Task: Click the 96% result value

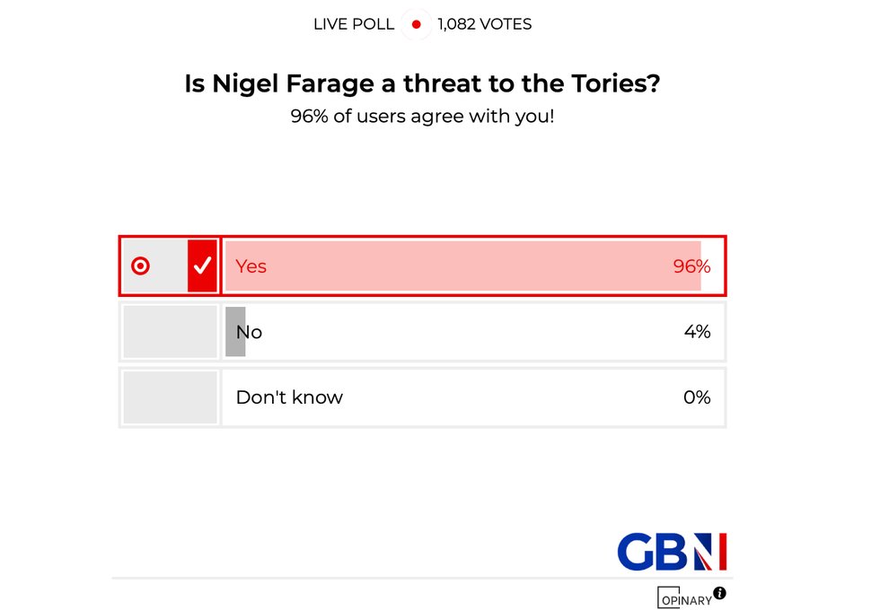Action: click(691, 266)
